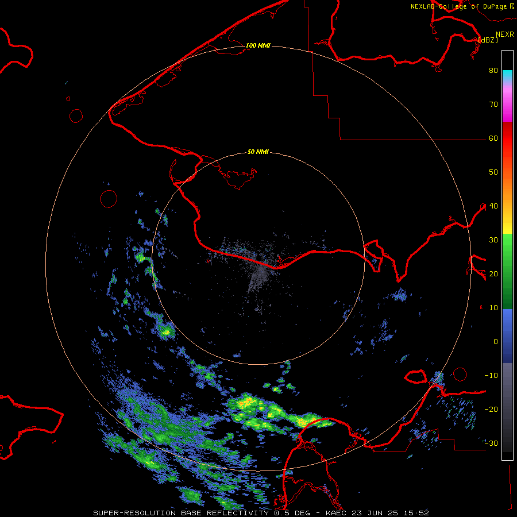Click the 50 value on the dBZ scale
Image resolution: width=517 pixels, height=517 pixels.
[x=493, y=172]
